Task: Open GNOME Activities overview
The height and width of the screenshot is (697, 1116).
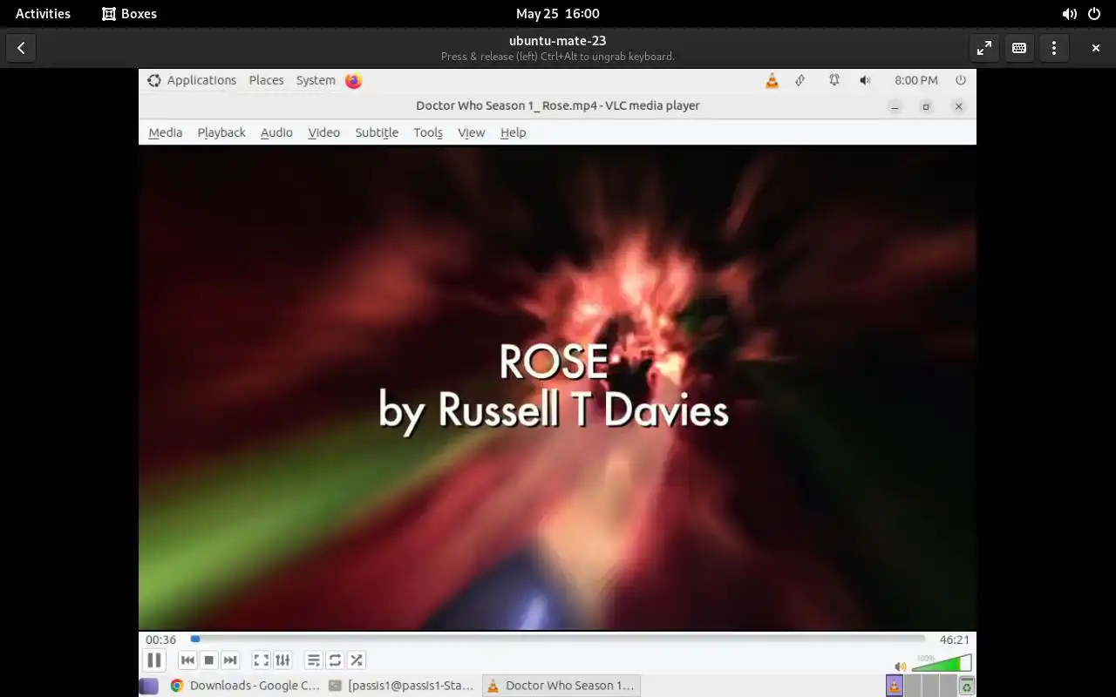Action: click(x=43, y=13)
